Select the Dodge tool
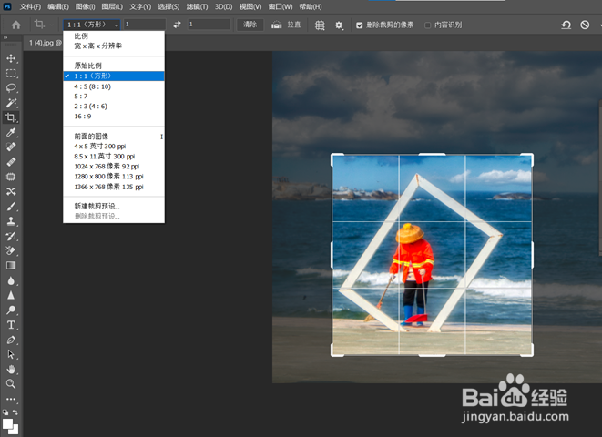Viewport: 602px width, 437px height. 11,310
